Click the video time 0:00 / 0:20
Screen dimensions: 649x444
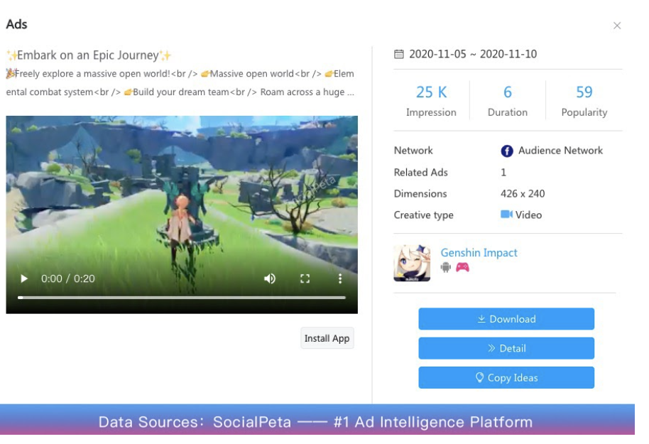[x=68, y=278]
